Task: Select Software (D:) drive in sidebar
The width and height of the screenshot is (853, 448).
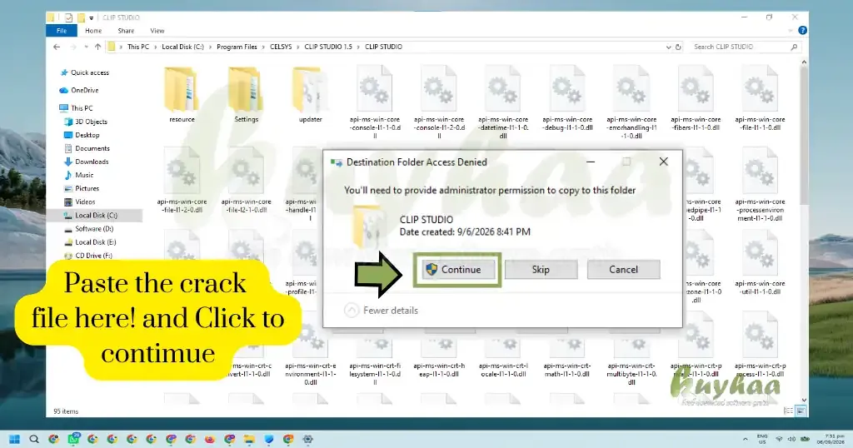Action: [x=88, y=229]
